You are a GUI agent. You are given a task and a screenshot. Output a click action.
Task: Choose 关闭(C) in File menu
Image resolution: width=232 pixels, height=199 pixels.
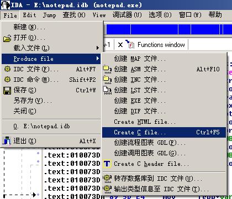pyautogui.click(x=51, y=111)
